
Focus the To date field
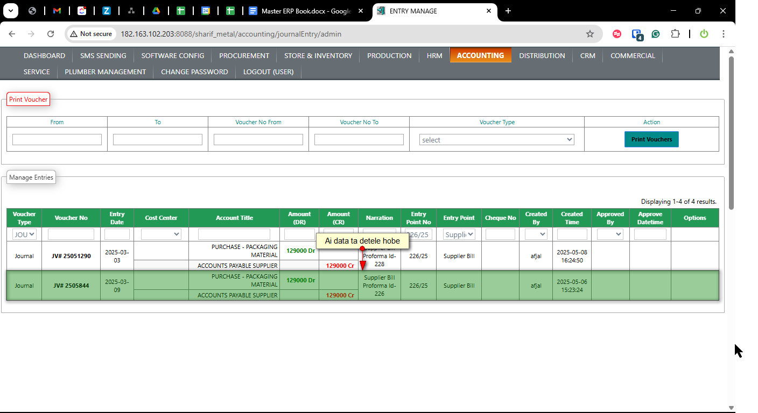click(158, 140)
